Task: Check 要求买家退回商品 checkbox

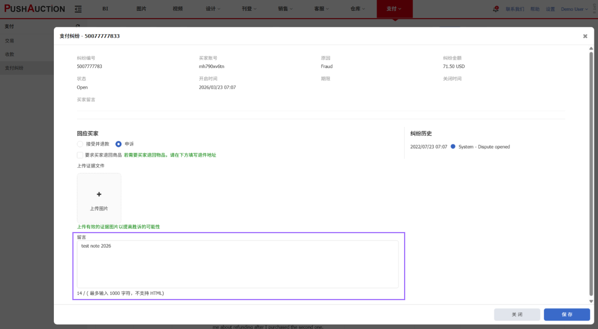Action: point(80,155)
